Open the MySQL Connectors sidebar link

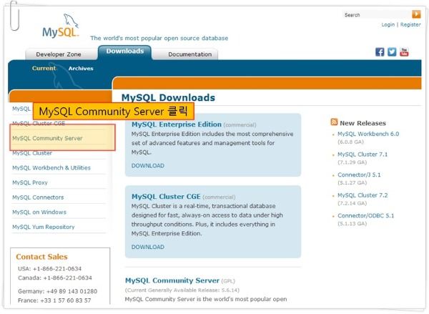point(38,197)
